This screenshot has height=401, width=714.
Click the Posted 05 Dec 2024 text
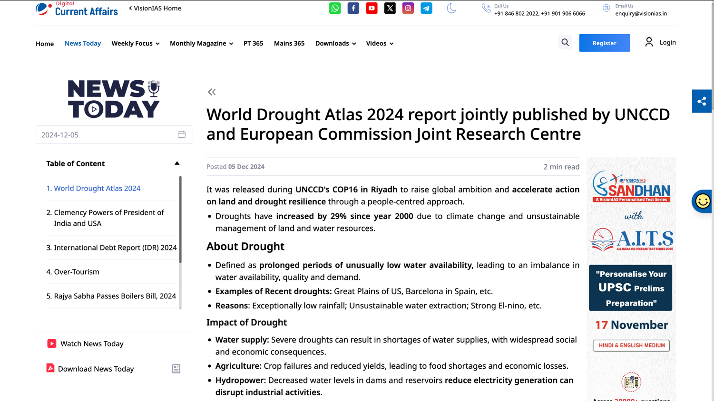(235, 167)
